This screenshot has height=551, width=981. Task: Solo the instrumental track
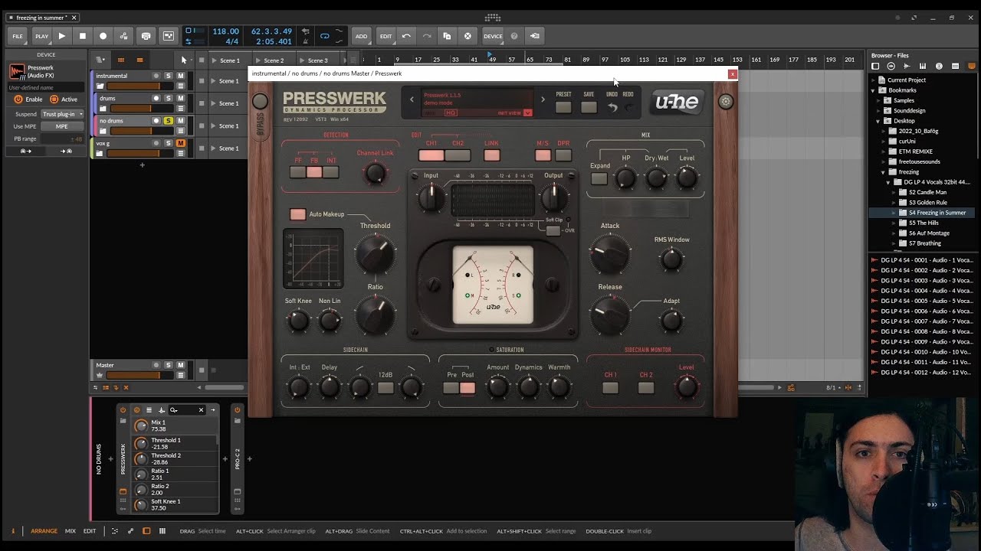[x=169, y=76]
